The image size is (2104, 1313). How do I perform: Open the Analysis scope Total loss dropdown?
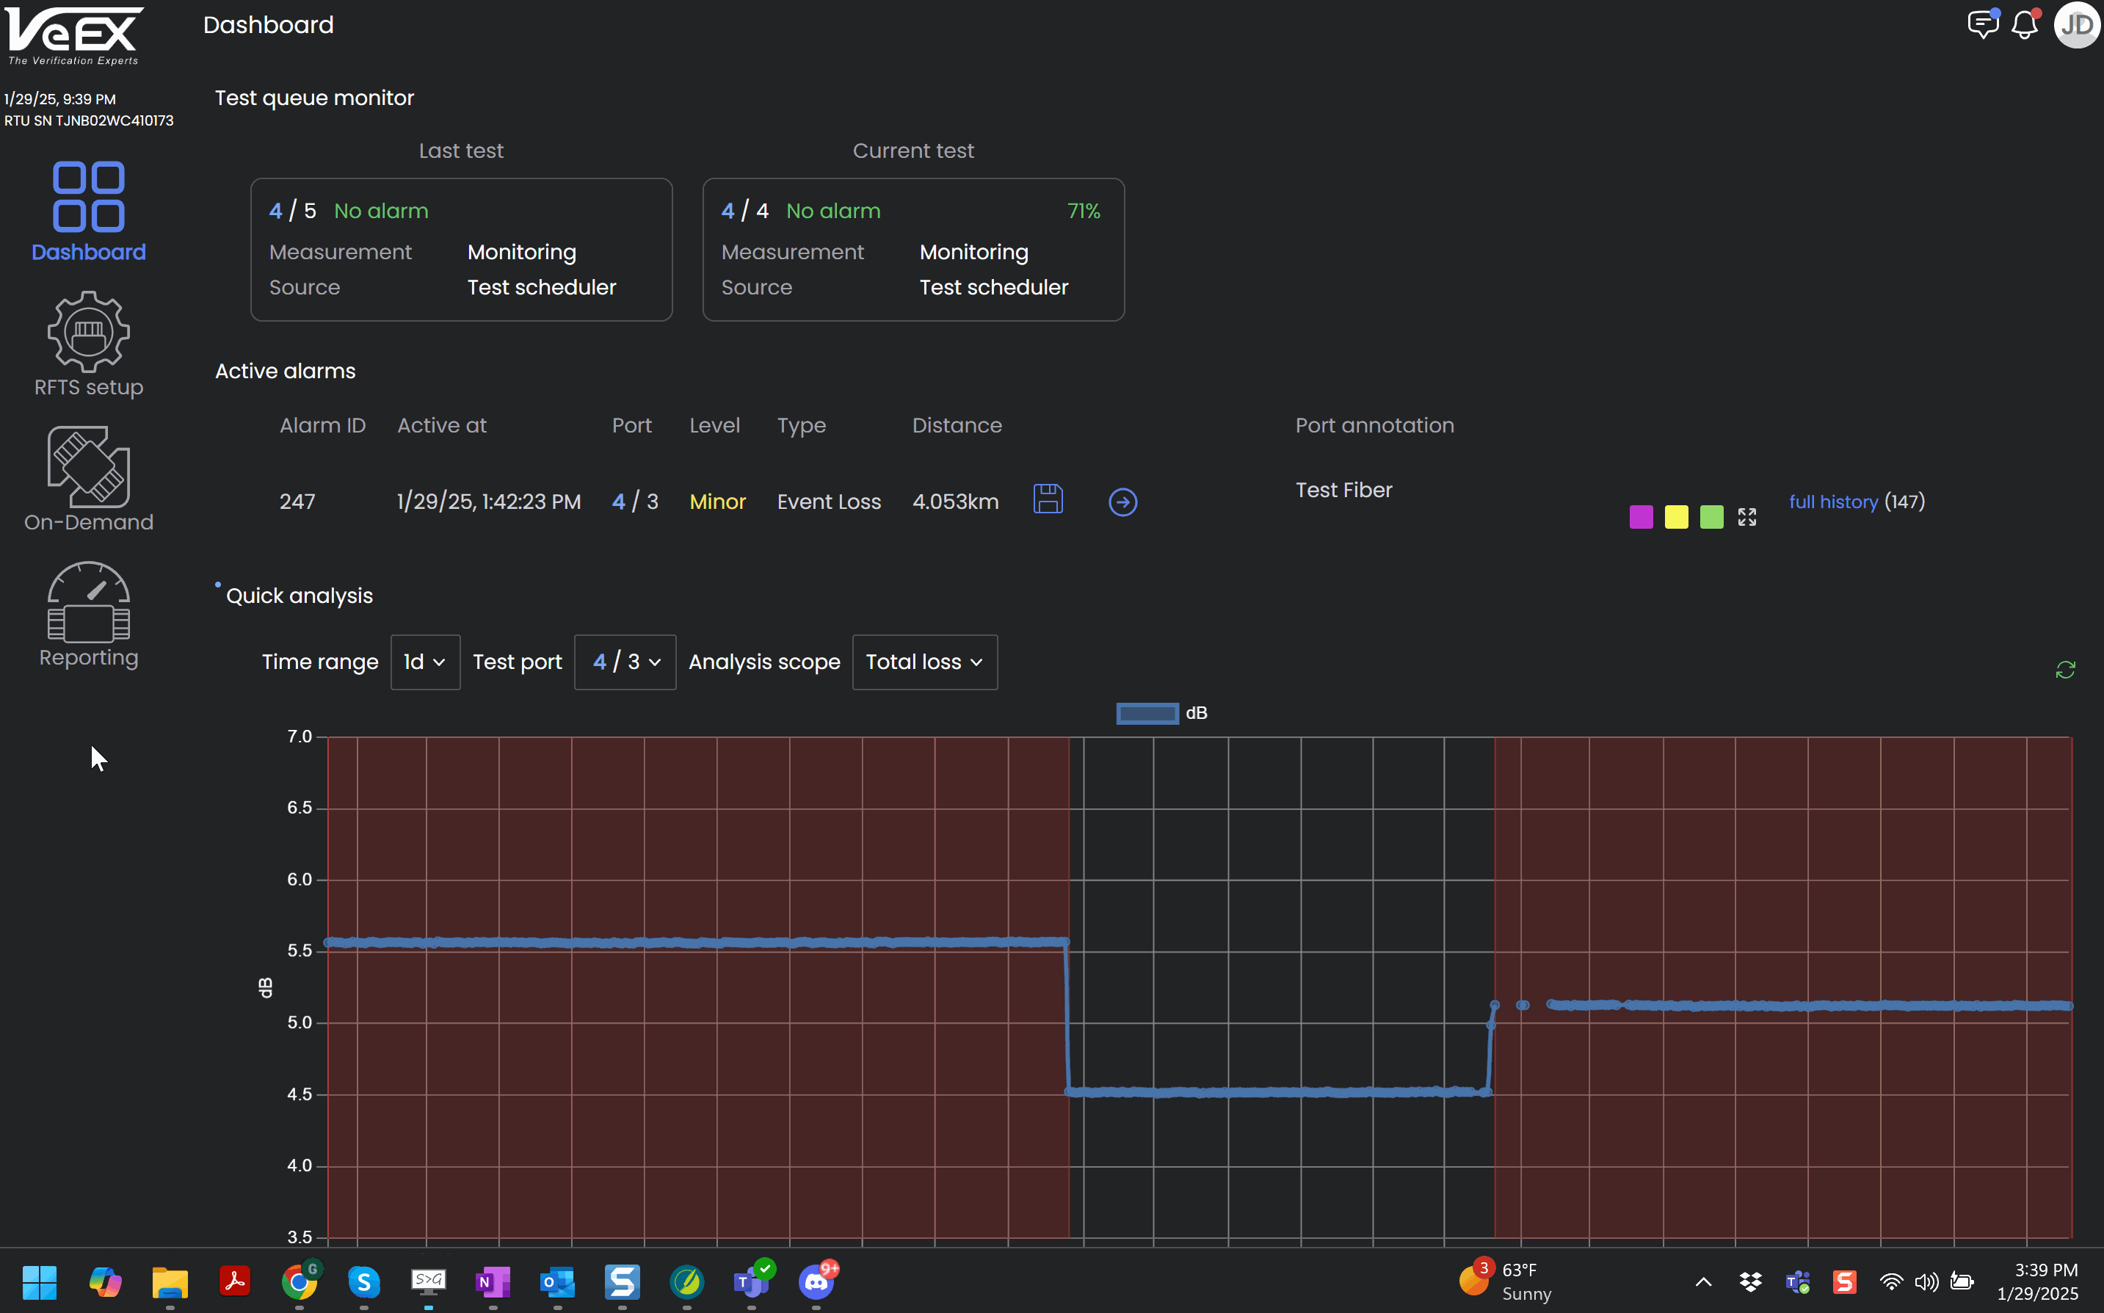coord(924,662)
